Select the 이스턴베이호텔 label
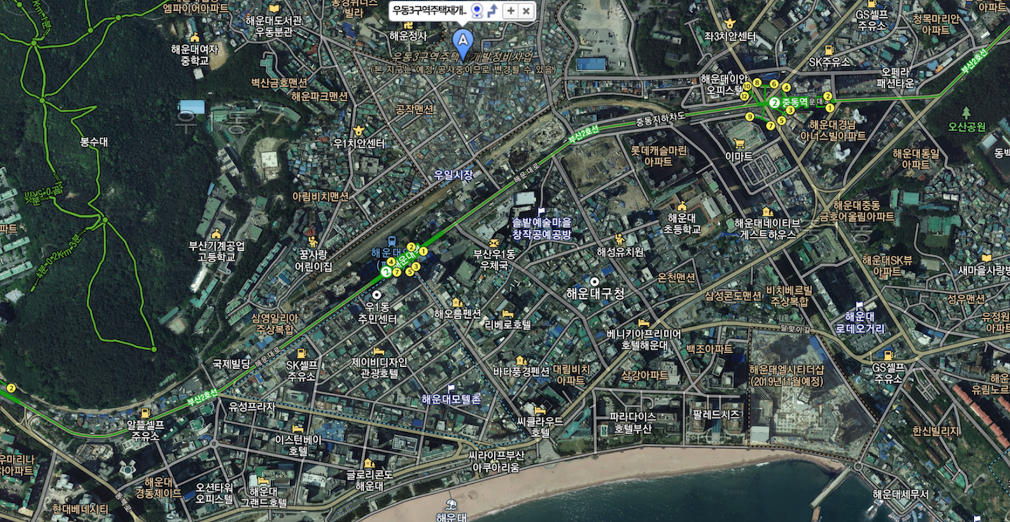Screen dimensions: 1010x522 click(x=298, y=446)
